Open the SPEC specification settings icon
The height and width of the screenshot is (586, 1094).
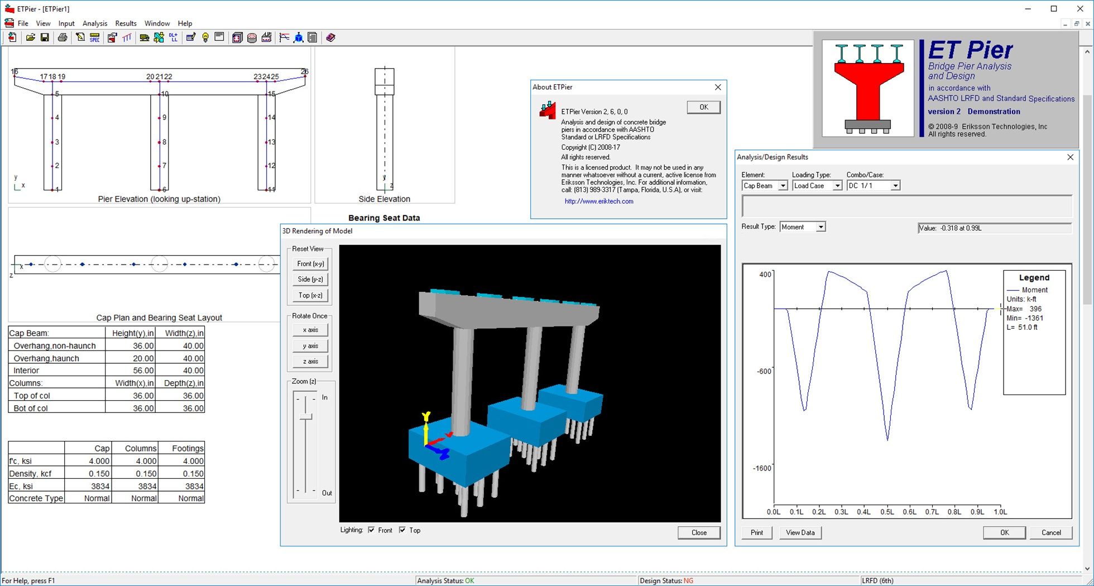pos(95,37)
